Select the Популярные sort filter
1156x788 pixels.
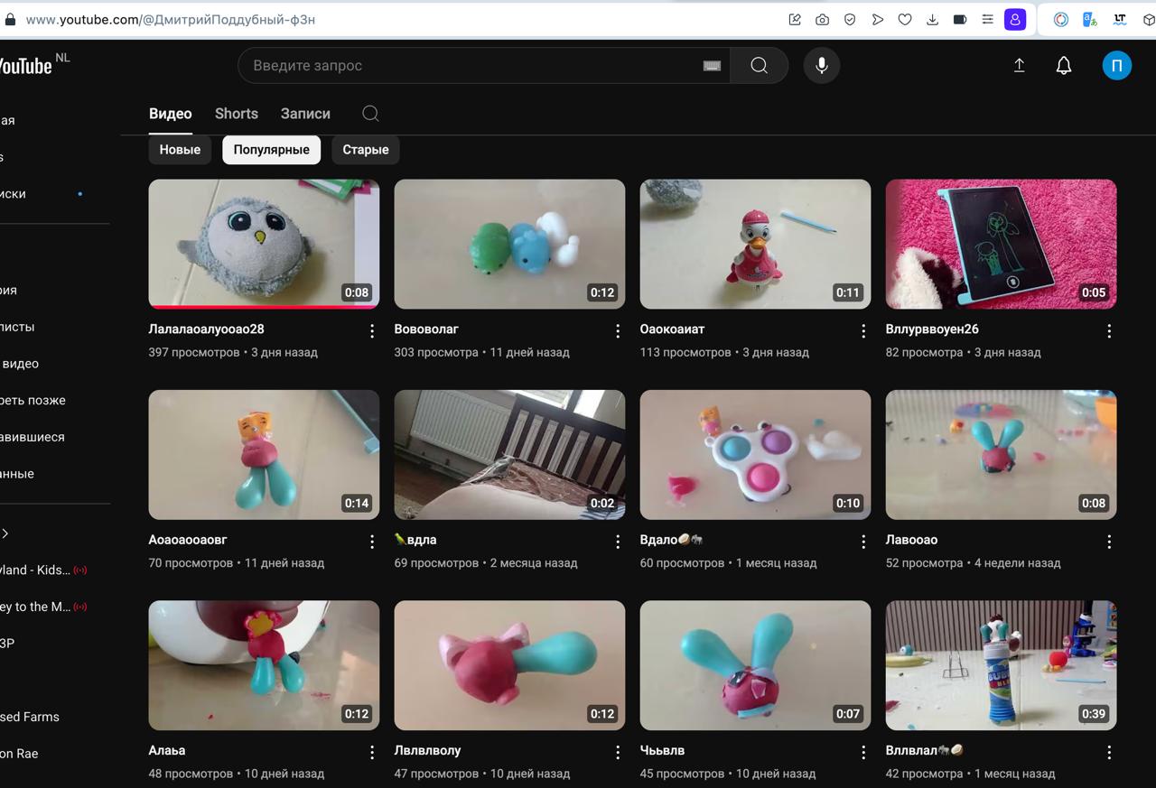(272, 150)
